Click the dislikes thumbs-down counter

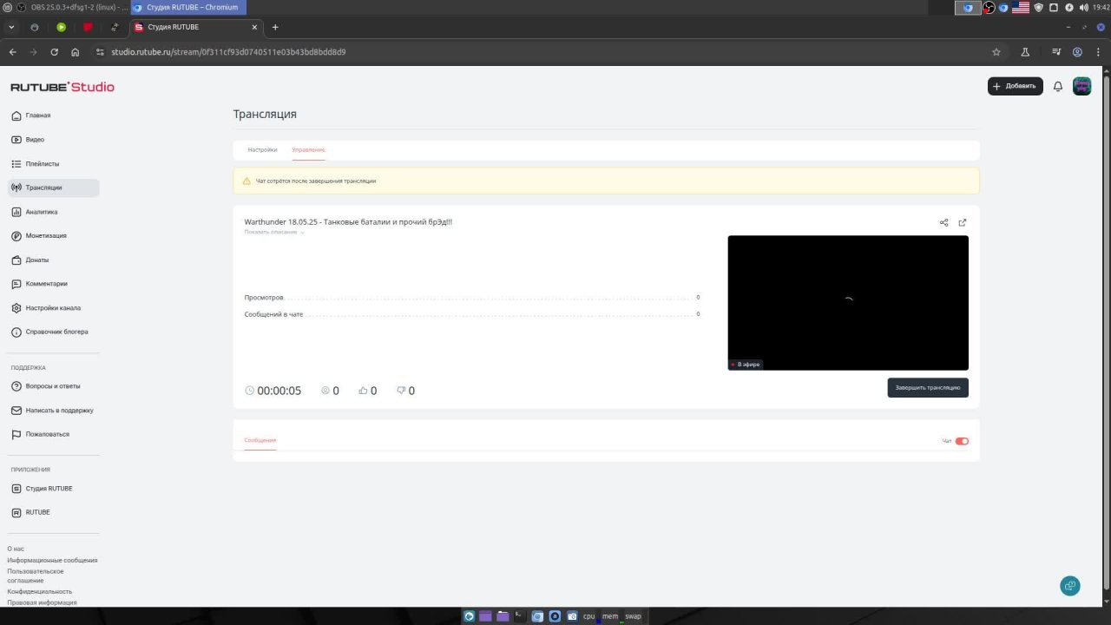coord(405,391)
